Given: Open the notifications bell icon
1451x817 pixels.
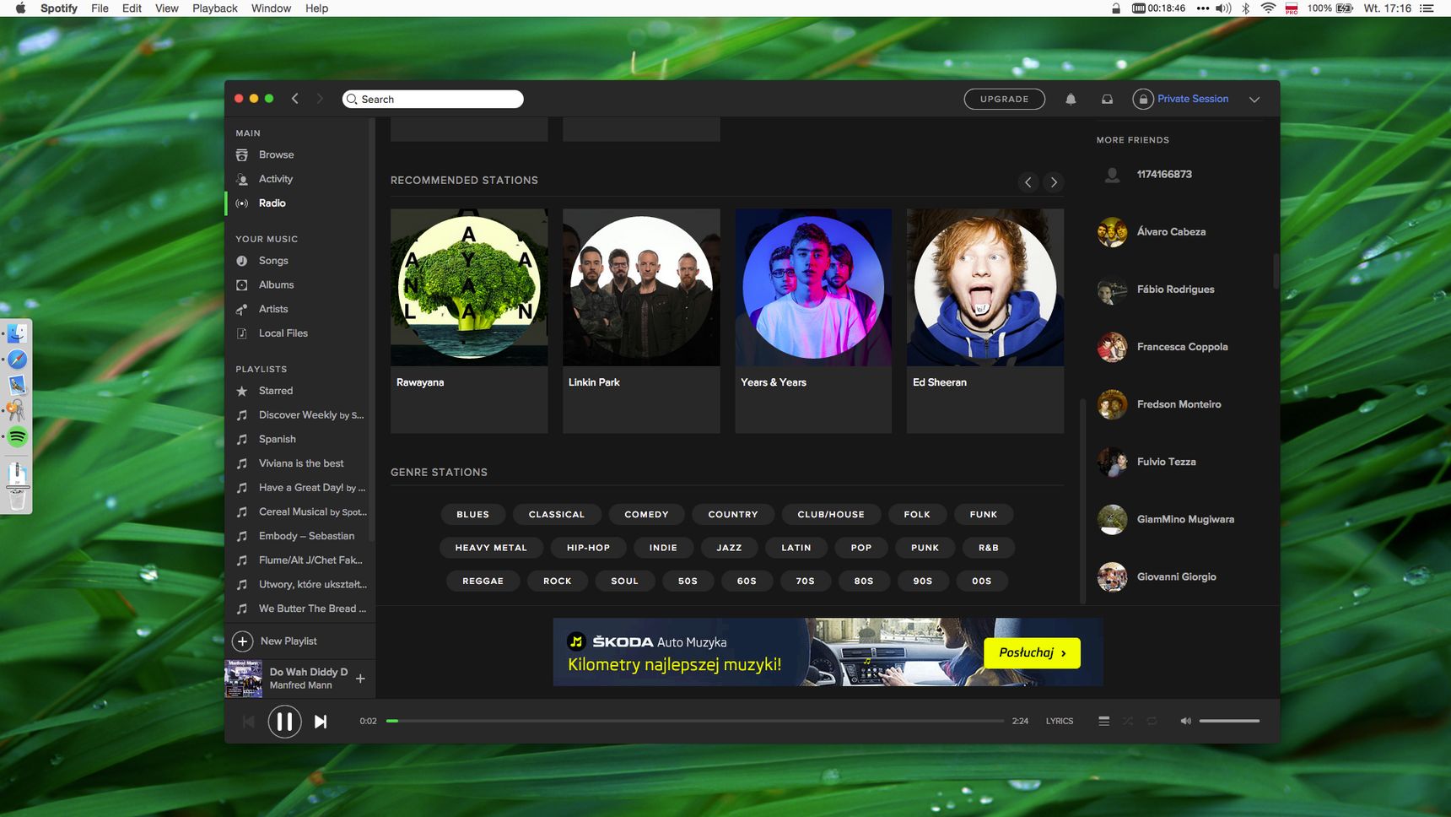Looking at the screenshot, I should 1071,99.
